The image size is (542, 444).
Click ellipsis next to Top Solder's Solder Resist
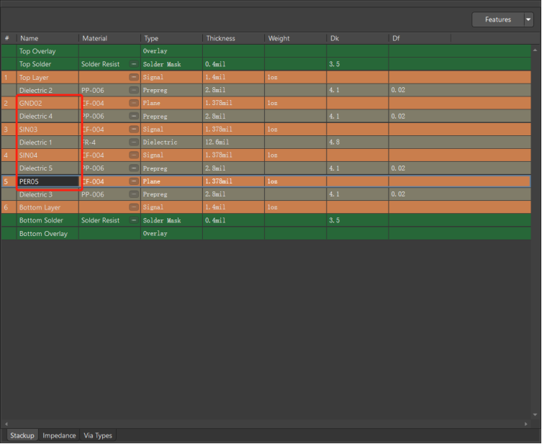pyautogui.click(x=134, y=64)
